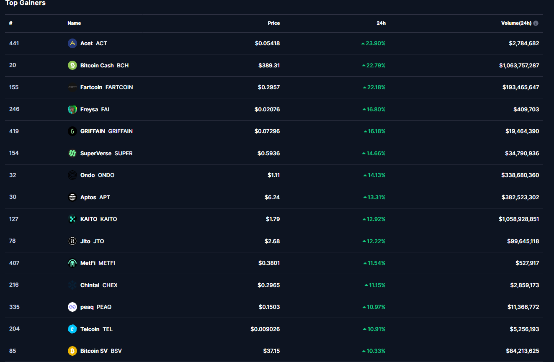Open the Chintai CHEX coin link
The width and height of the screenshot is (554, 362).
[x=99, y=285]
